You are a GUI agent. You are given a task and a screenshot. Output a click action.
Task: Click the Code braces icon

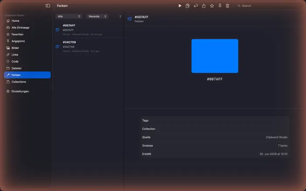(8, 61)
